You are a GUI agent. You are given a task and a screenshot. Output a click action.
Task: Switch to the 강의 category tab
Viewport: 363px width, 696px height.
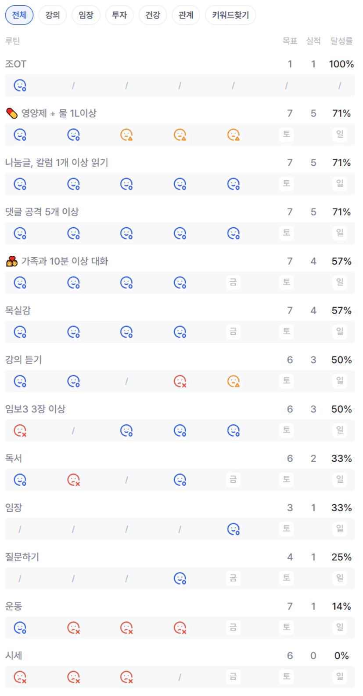pyautogui.click(x=52, y=15)
